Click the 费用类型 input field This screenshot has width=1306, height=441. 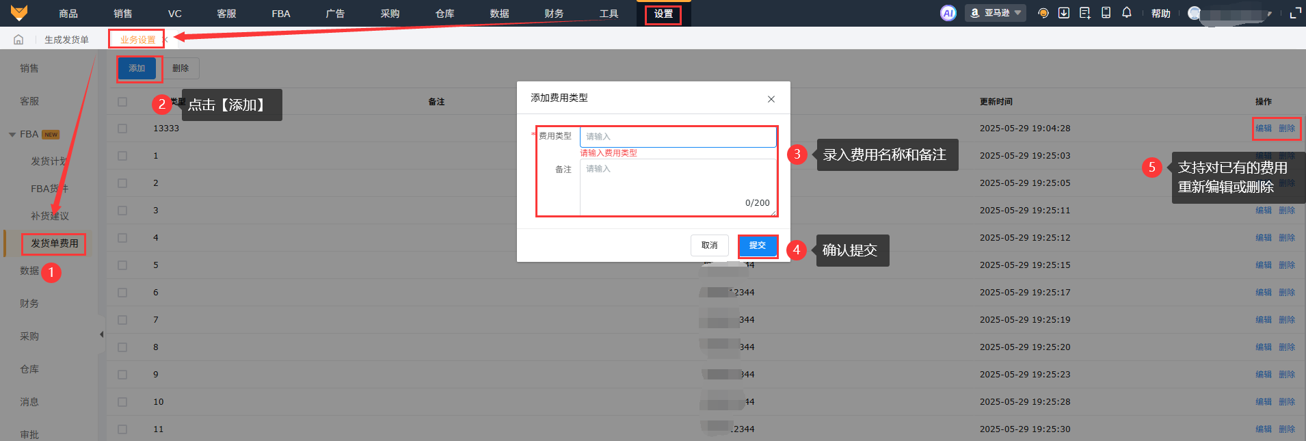[x=678, y=137]
